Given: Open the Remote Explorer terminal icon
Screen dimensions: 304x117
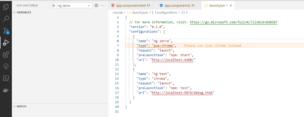Looking at the screenshot, I should click(6, 78).
